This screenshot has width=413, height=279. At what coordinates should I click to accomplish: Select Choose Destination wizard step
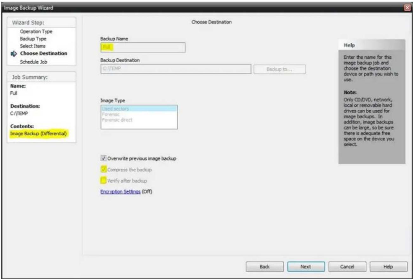coord(43,53)
